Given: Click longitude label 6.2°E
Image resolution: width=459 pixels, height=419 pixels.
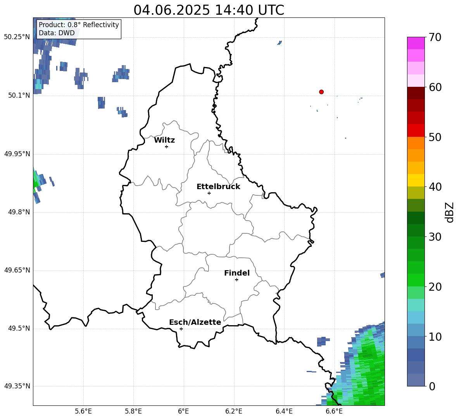Looking at the screenshot, I should [234, 411].
